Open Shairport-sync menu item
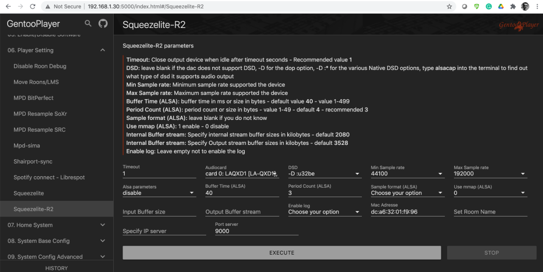The height and width of the screenshot is (272, 543). pos(56,161)
